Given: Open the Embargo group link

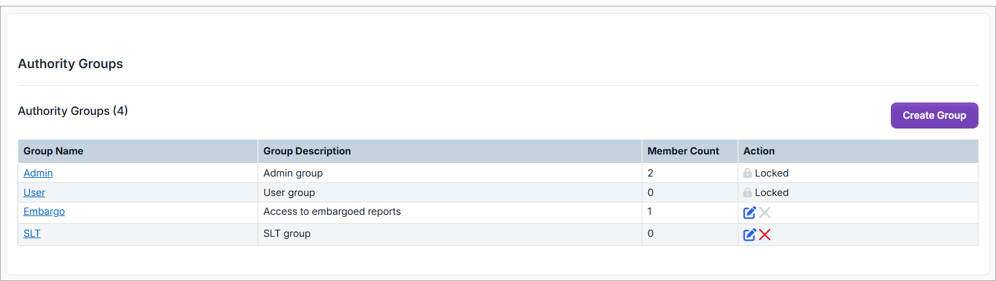Looking at the screenshot, I should click(x=44, y=212).
